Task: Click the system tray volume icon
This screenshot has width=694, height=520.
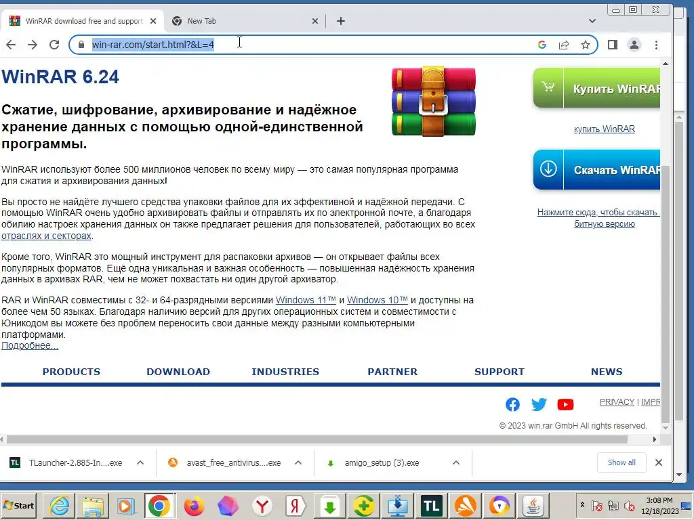Action: [628, 505]
